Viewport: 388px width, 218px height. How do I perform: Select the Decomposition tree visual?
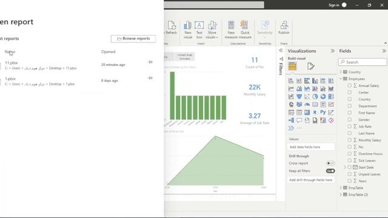[x=291, y=121]
